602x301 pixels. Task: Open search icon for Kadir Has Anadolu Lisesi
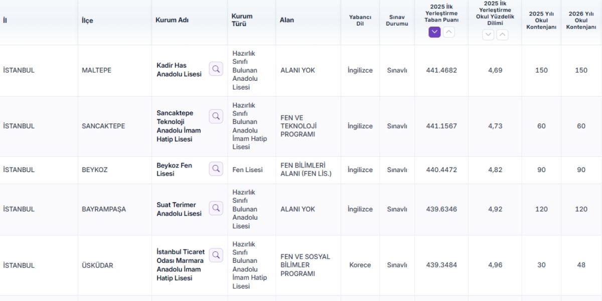pos(216,69)
